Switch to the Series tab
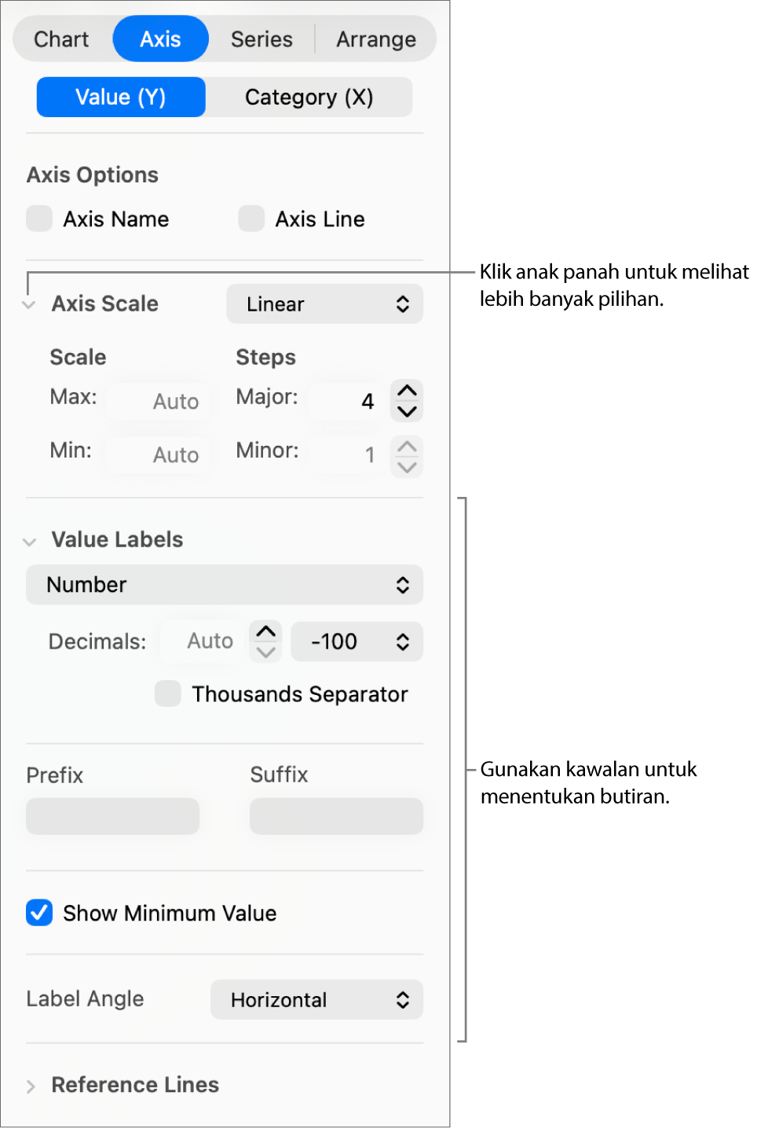 coord(261,39)
